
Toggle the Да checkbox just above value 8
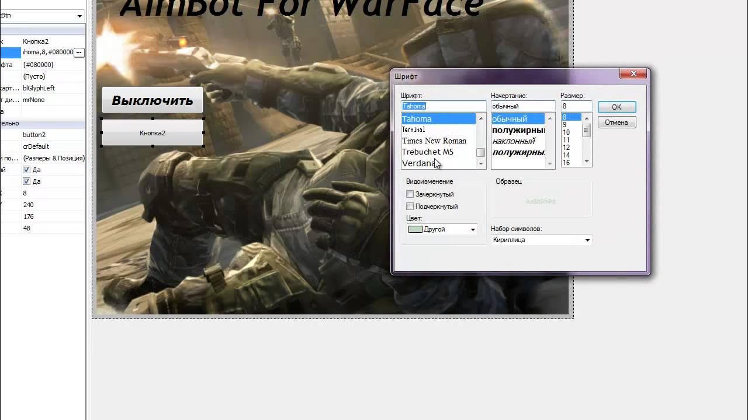coord(26,181)
